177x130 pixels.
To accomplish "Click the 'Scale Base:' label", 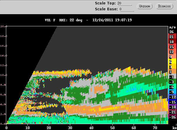I will pyautogui.click(x=106, y=9).
